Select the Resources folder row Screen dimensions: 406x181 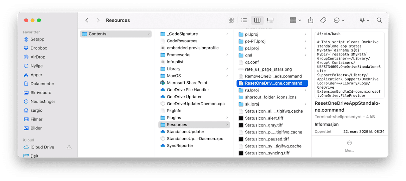pos(194,125)
